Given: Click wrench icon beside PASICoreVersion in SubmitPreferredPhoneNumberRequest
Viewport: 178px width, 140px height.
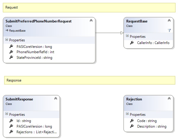Looking at the screenshot, I should pos(11,46).
